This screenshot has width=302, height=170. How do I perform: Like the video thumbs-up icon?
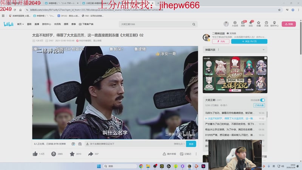tap(35, 154)
